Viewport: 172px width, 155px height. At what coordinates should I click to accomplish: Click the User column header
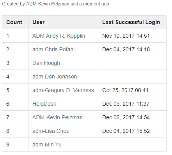coord(63,22)
